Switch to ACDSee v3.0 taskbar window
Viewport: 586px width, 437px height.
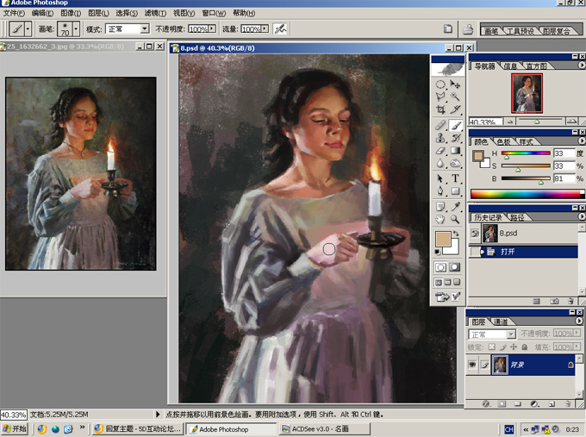324,428
